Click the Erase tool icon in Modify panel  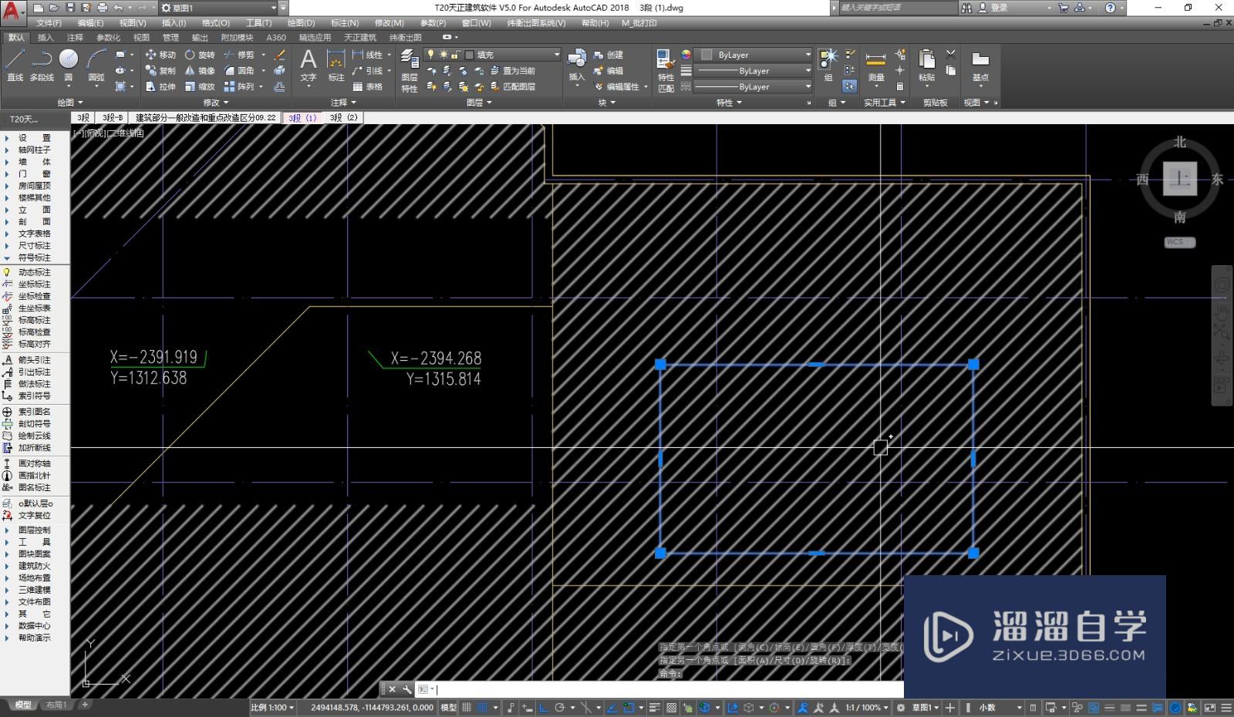coord(279,55)
